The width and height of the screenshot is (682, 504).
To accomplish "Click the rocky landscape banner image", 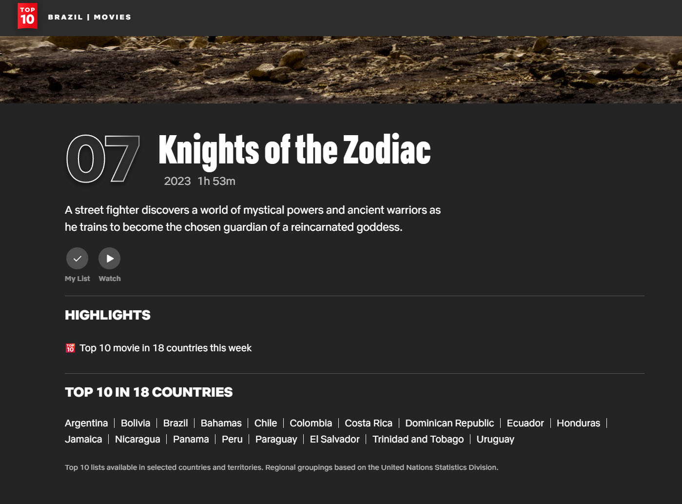I will click(341, 69).
